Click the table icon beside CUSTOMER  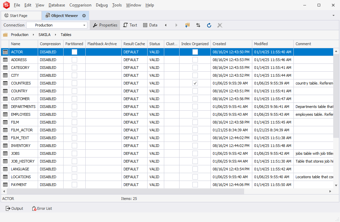point(5,98)
